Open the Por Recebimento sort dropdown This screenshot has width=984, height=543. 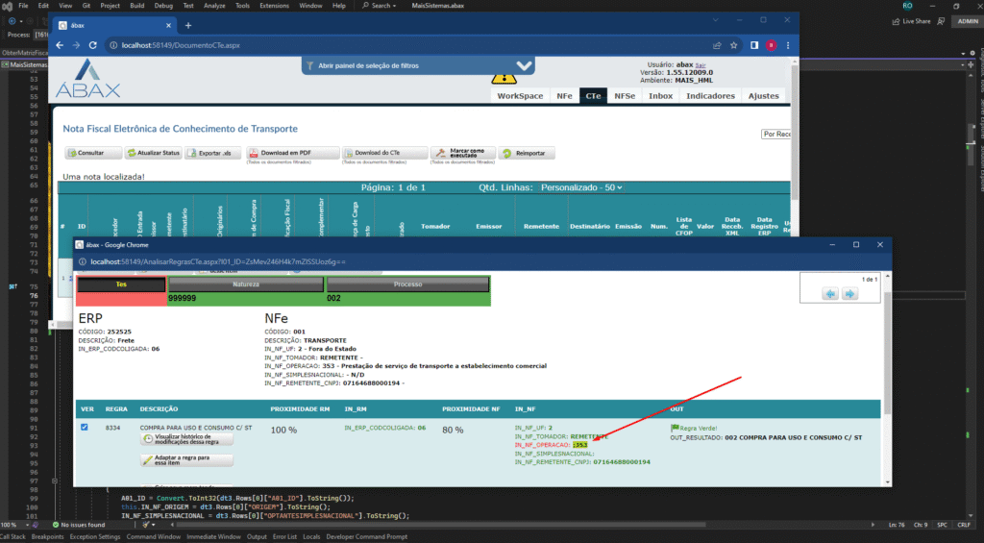[776, 135]
